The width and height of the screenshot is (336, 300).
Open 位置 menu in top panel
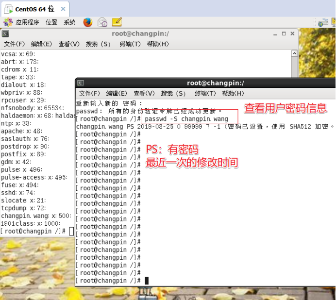click(x=51, y=22)
